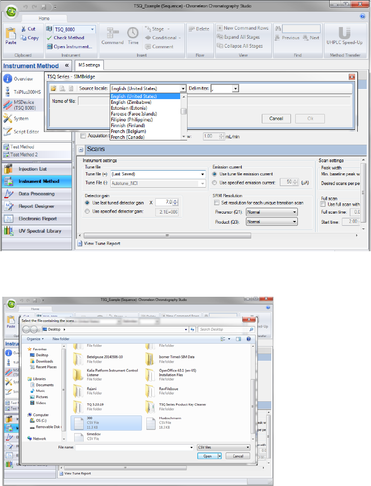Open the Script Editor
Image resolution: width=371 pixels, height=486 pixels.
click(x=21, y=132)
